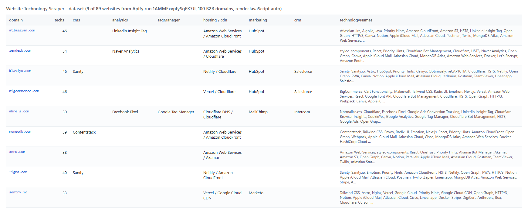Click the "MailChimp" marketing cell
Screen dimensions: 528x213
coord(258,112)
